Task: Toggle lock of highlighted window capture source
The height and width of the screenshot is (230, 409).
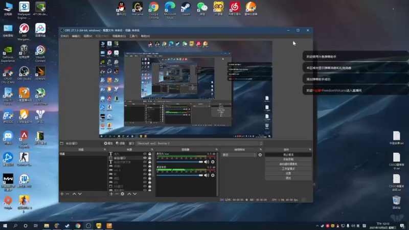Action: (150, 158)
